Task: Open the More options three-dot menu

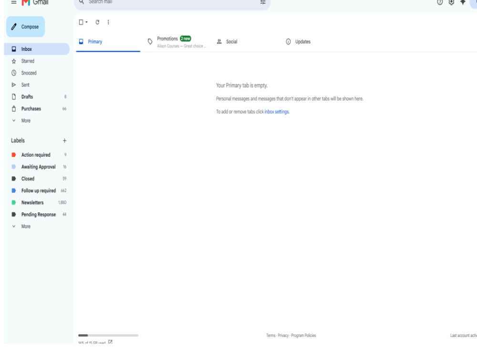Action: point(108,22)
